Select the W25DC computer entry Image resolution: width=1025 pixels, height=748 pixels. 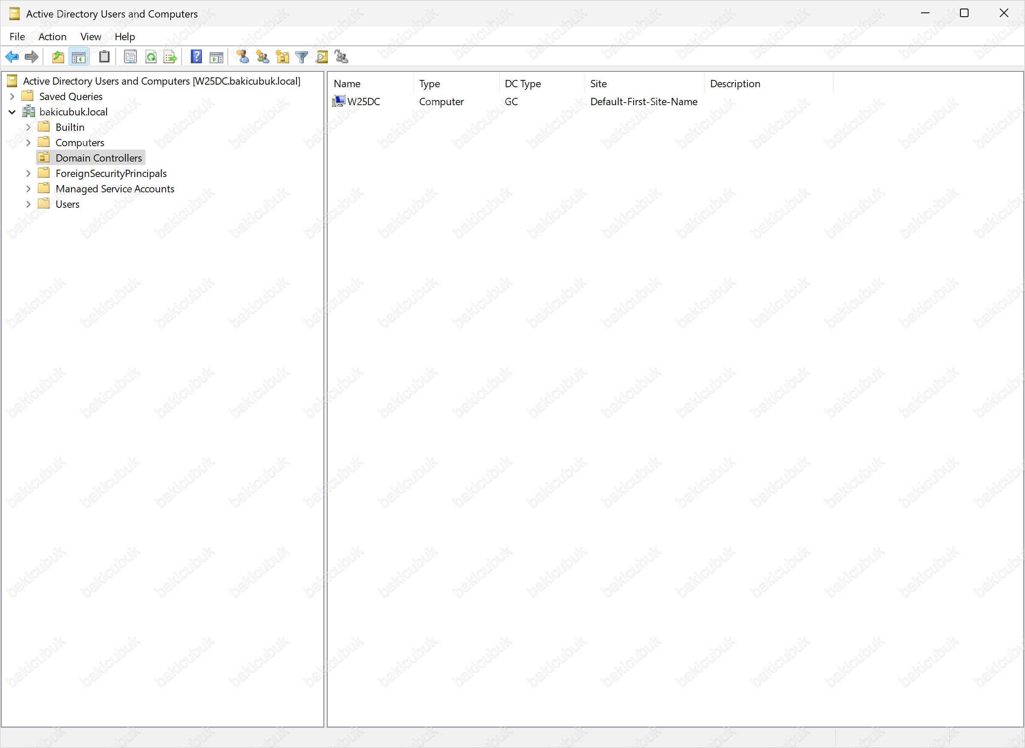click(363, 102)
